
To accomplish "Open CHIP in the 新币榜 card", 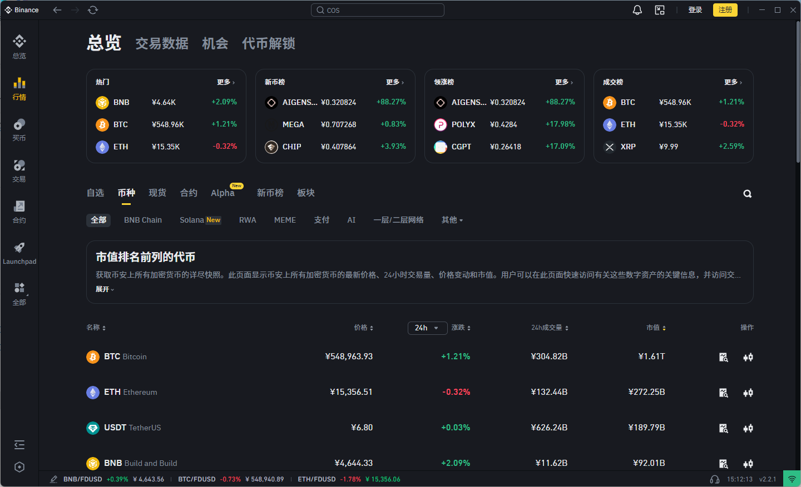I will click(x=335, y=147).
